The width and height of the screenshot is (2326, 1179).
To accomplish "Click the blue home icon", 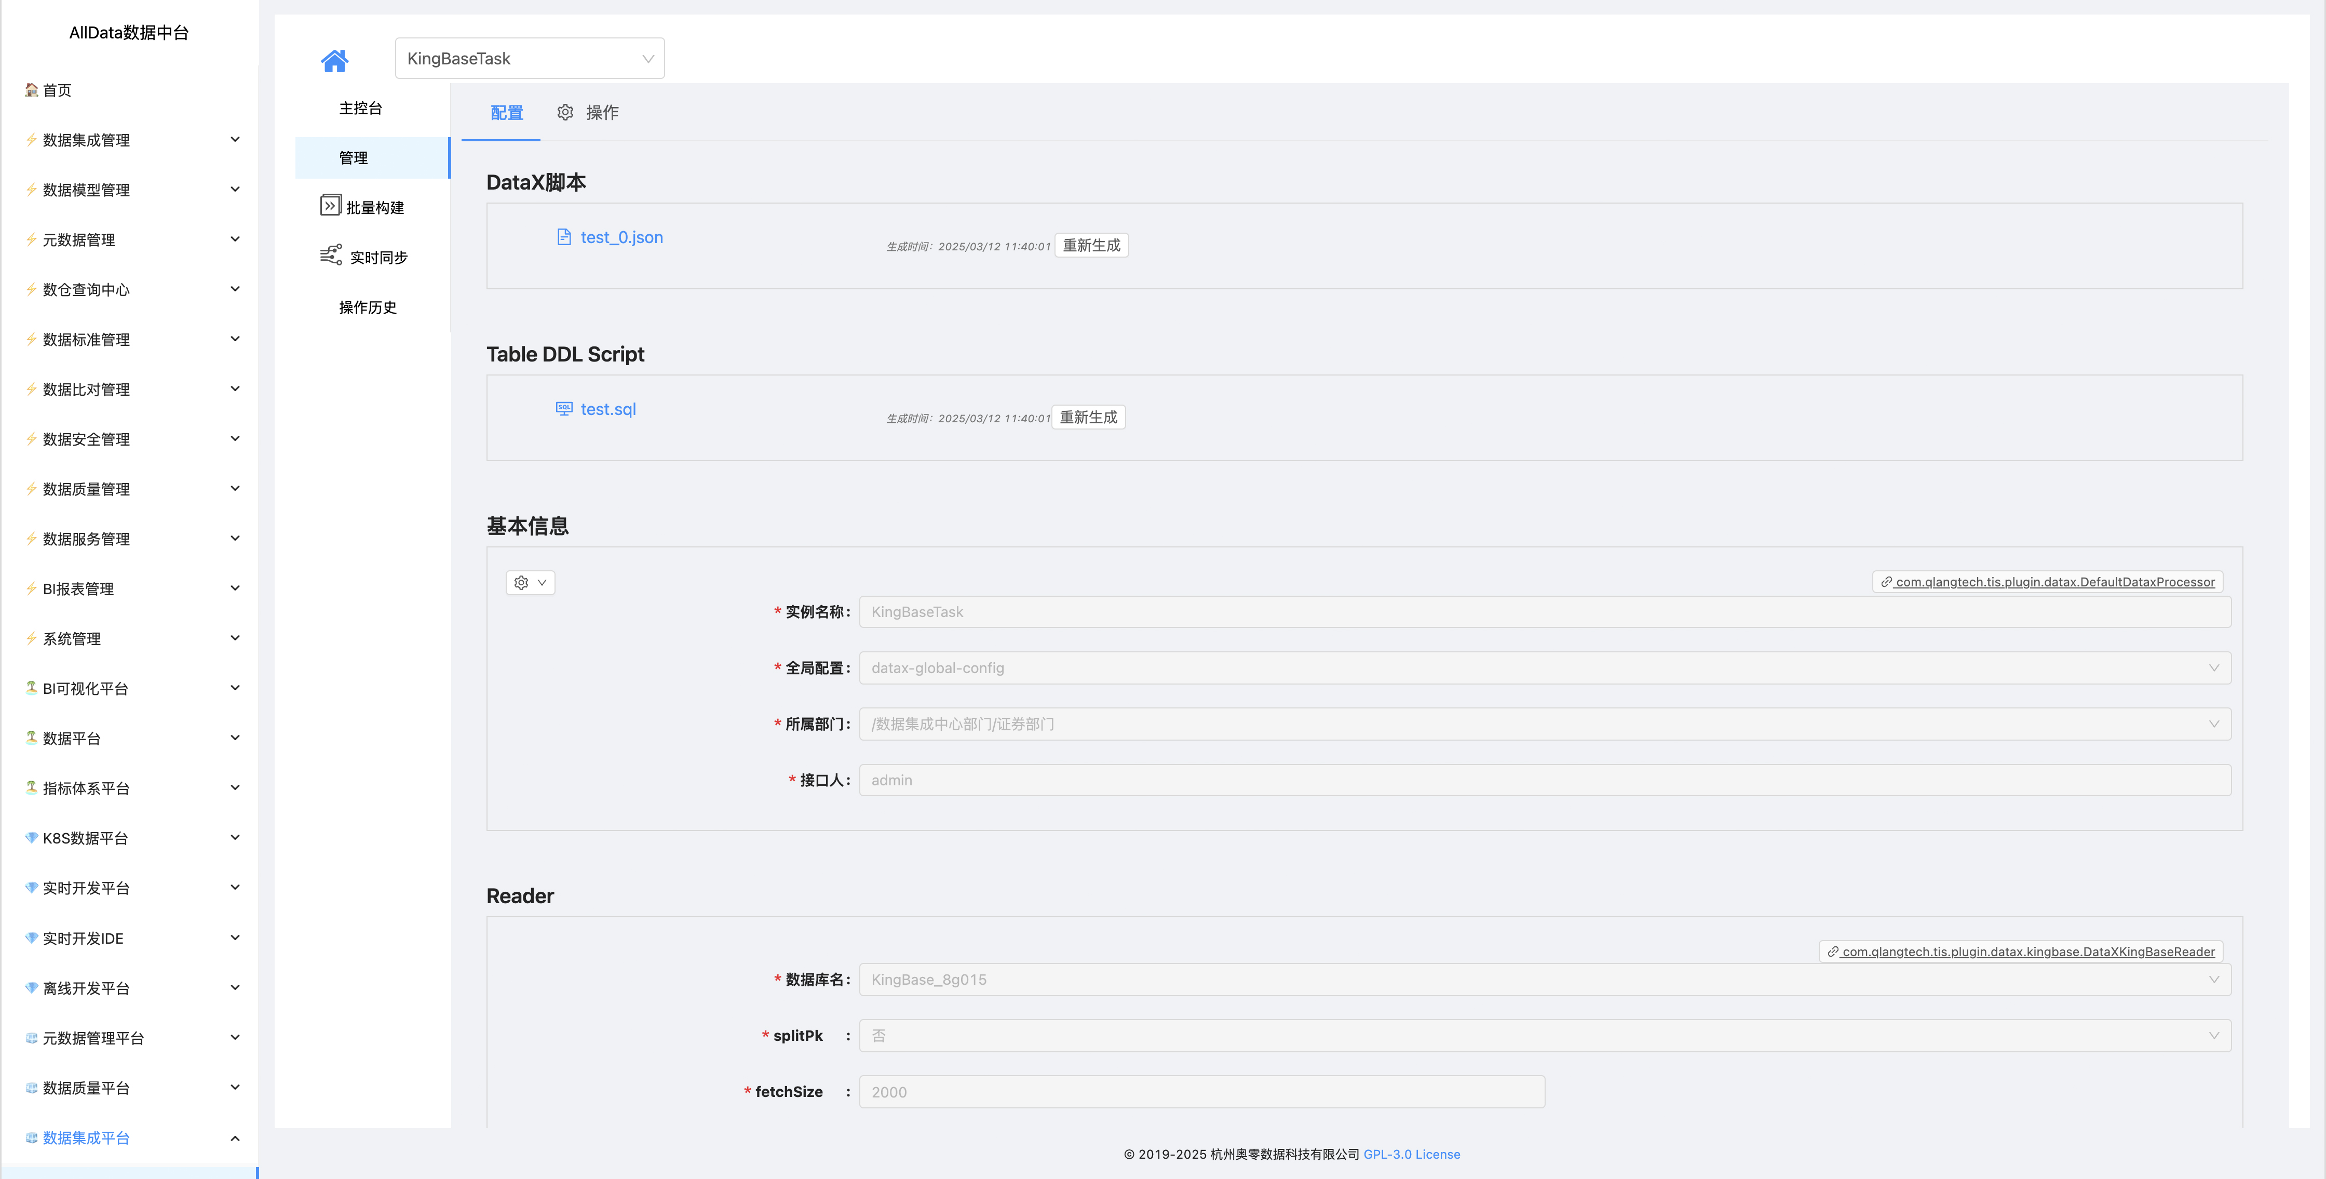I will 334,61.
